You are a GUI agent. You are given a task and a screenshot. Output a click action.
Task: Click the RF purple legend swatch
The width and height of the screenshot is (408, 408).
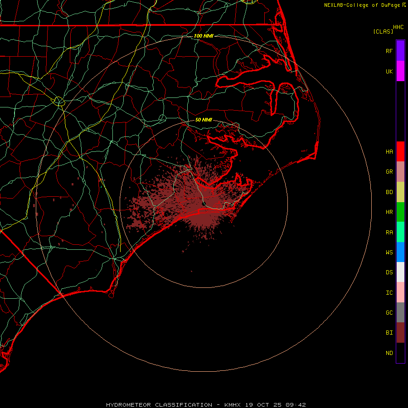[400, 51]
